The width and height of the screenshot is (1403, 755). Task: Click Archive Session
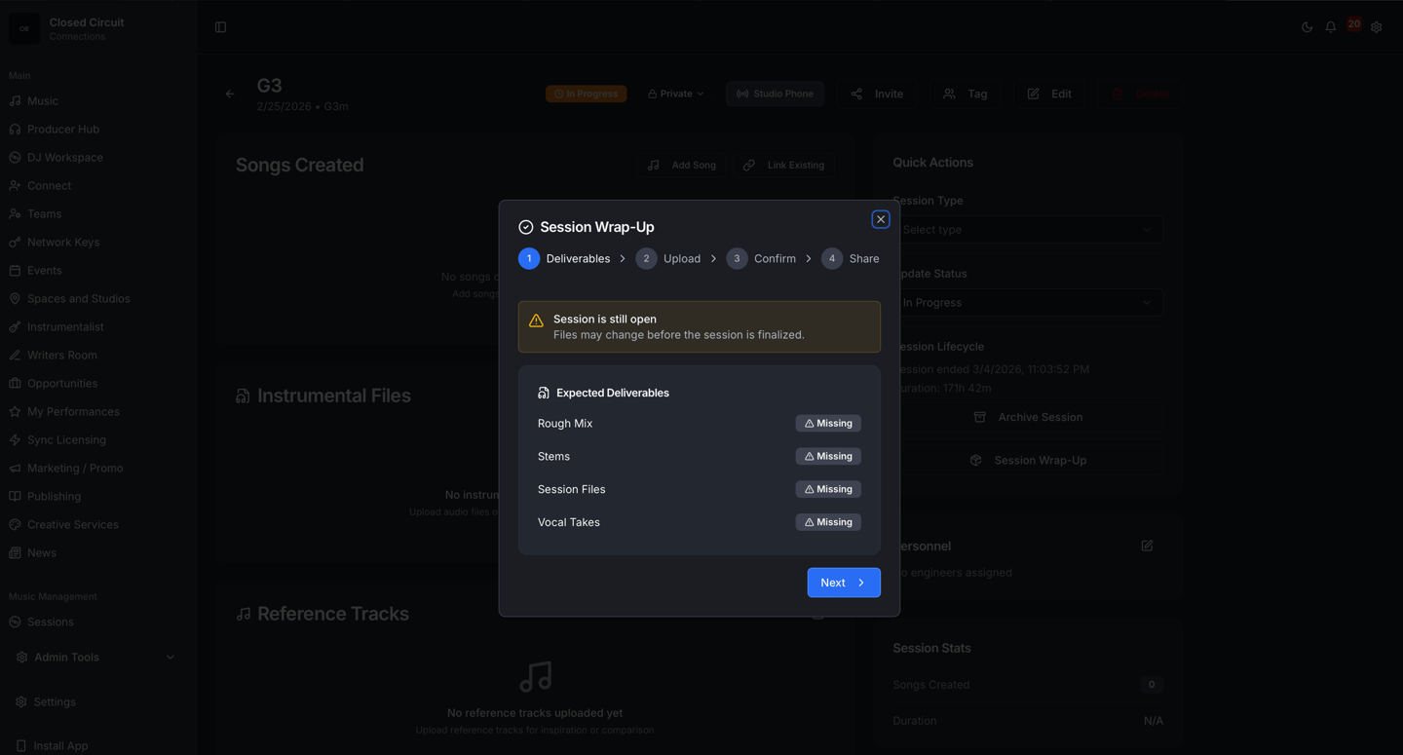(x=1028, y=417)
